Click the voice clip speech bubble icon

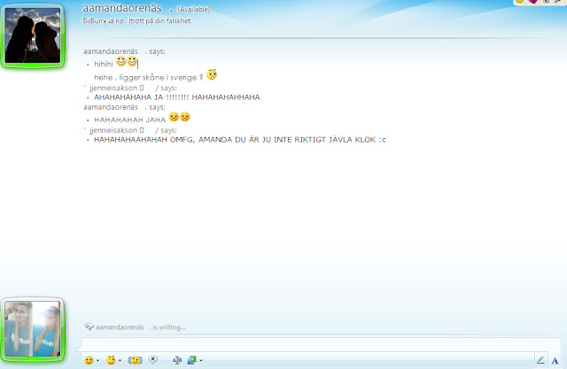[153, 359]
